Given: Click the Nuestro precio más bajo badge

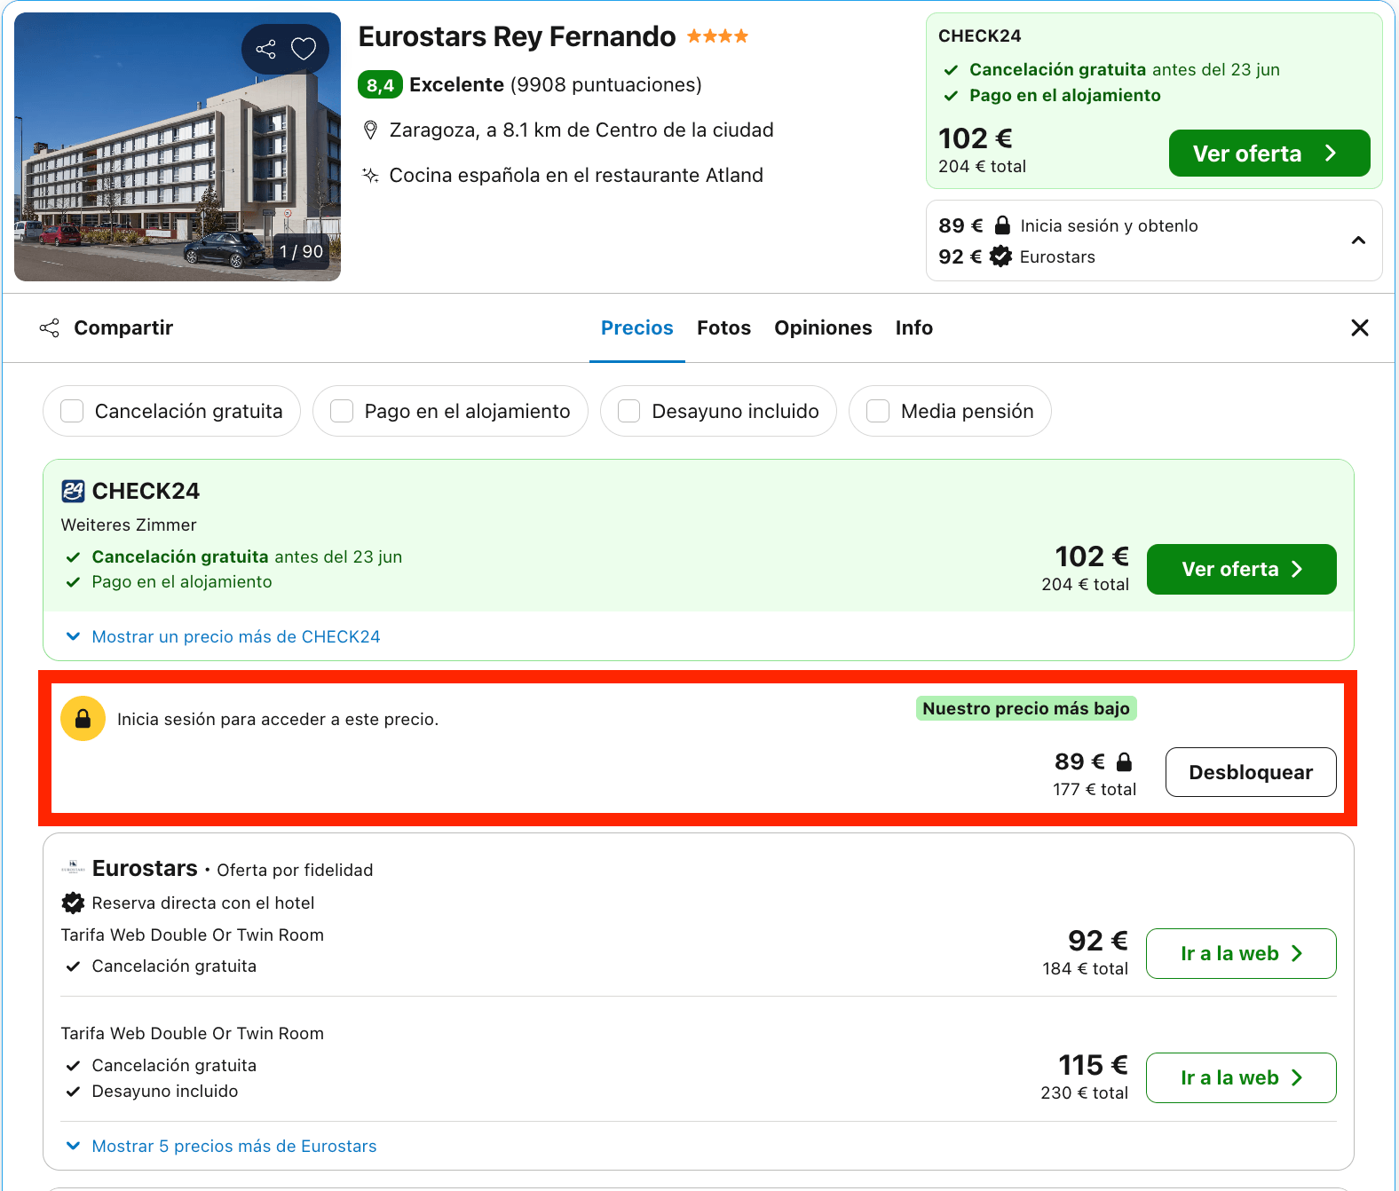Looking at the screenshot, I should (x=1026, y=708).
